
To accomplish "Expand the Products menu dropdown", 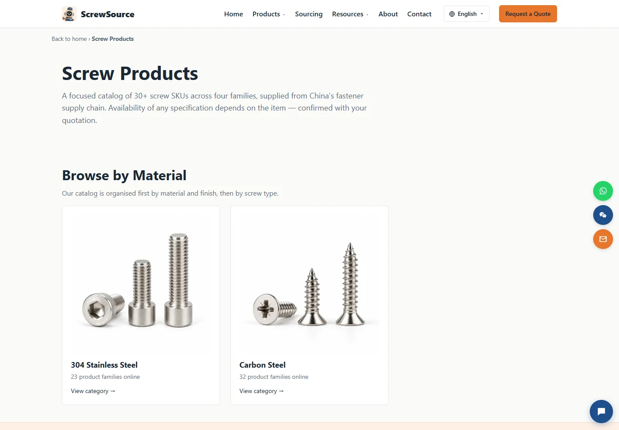I will [269, 14].
